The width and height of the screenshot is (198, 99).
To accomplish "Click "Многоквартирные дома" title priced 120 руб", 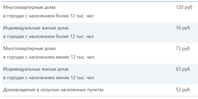I will click(29, 7).
